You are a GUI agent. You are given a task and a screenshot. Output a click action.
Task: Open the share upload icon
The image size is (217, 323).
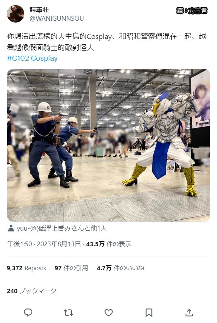[189, 312]
